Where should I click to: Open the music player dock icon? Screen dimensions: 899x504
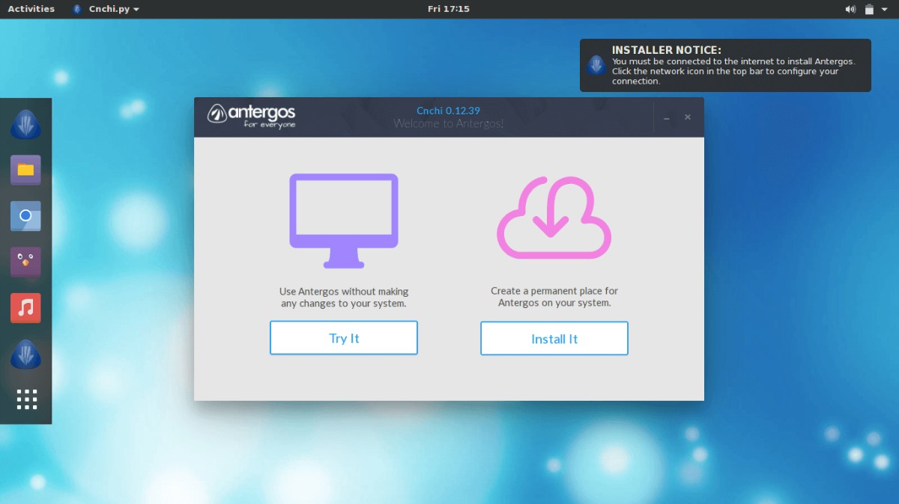pos(25,307)
